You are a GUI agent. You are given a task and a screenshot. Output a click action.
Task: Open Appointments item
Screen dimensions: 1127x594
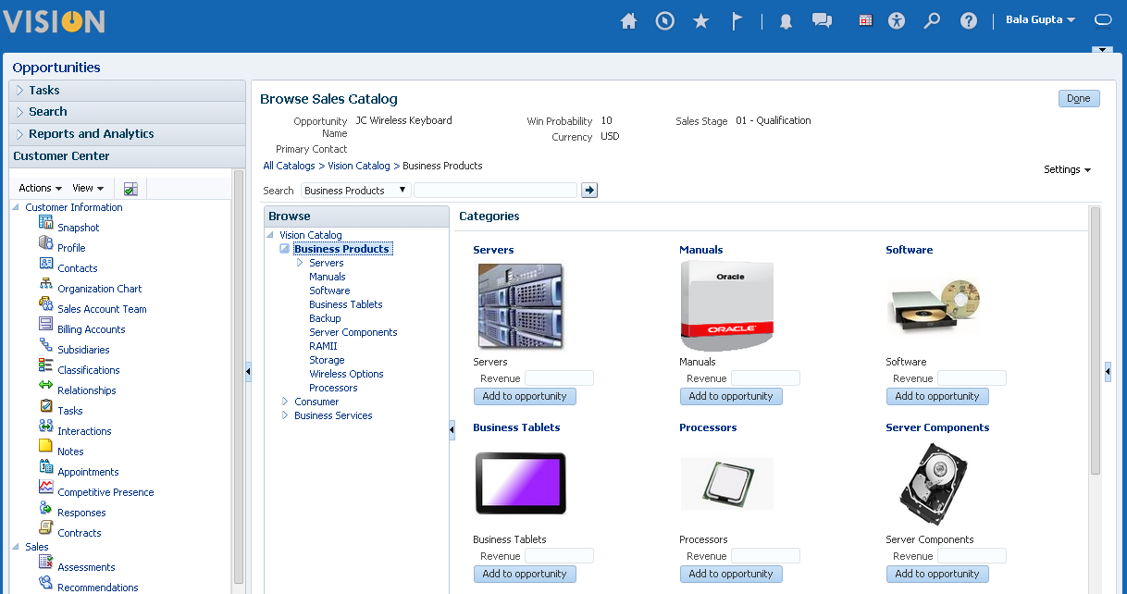tap(88, 472)
